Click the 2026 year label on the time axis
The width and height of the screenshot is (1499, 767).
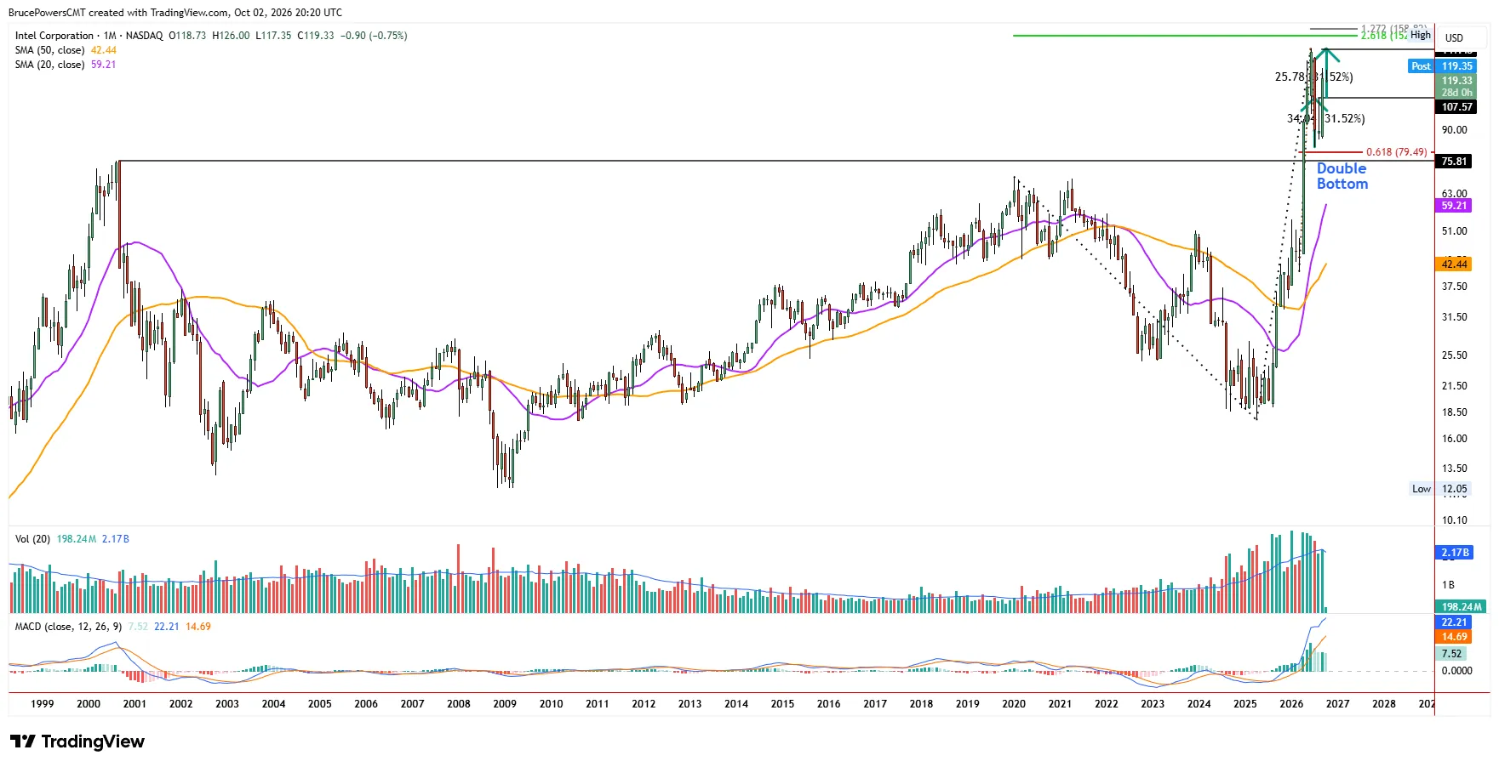(1291, 704)
